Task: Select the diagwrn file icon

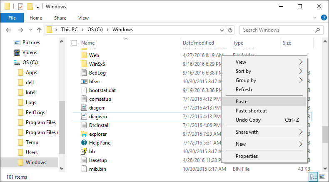Action: pyautogui.click(x=84, y=117)
